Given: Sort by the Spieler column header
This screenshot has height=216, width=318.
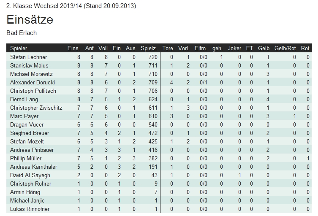Looking at the screenshot, I should pos(19,49).
